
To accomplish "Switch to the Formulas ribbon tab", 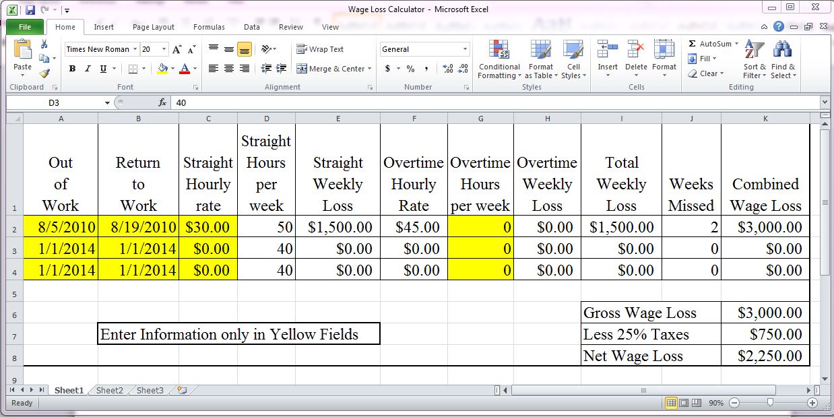I will click(209, 27).
